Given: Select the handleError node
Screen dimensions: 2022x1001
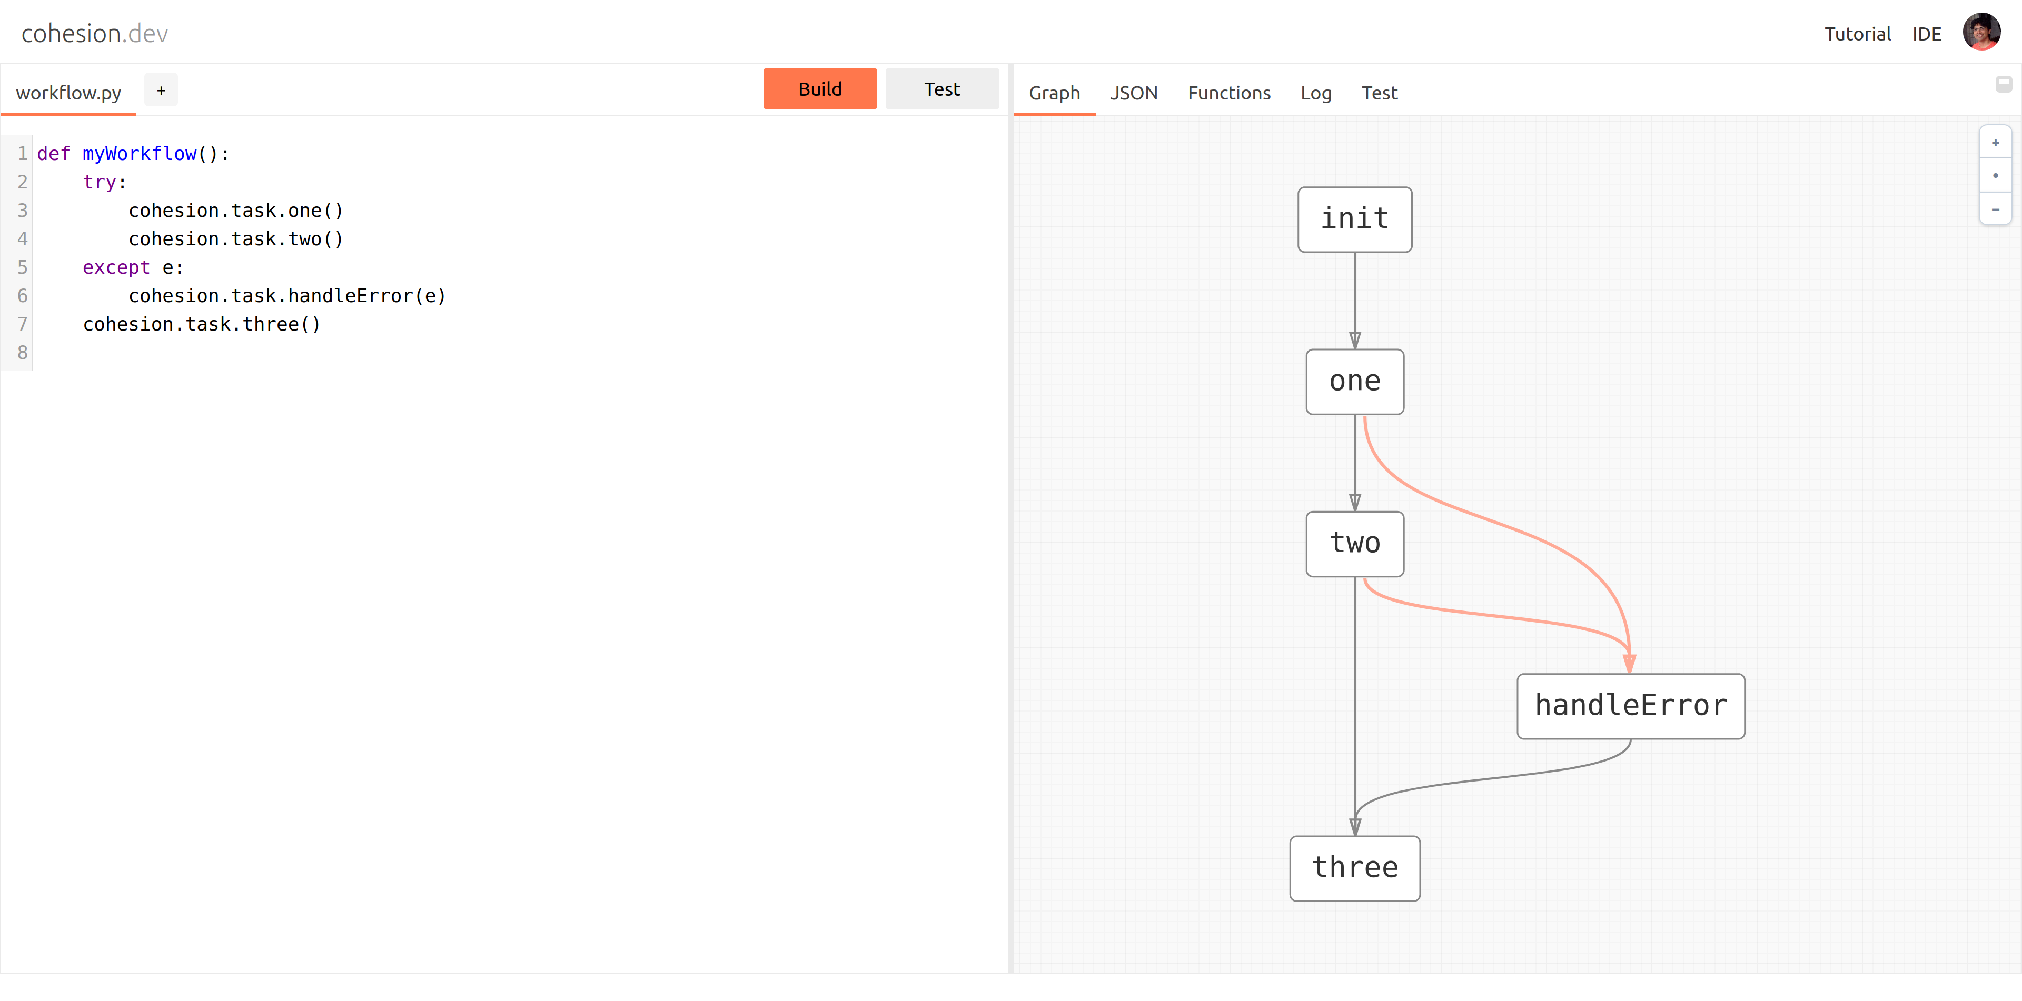Looking at the screenshot, I should [1630, 705].
